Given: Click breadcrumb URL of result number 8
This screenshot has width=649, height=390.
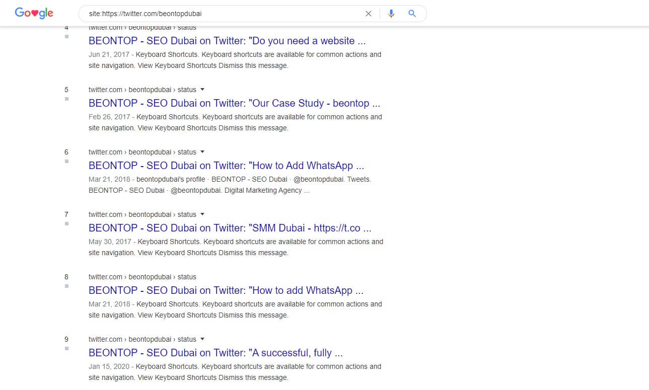Looking at the screenshot, I should coord(142,277).
